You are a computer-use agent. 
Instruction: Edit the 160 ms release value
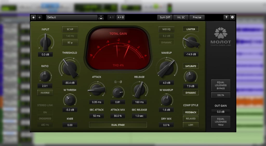point(139,102)
